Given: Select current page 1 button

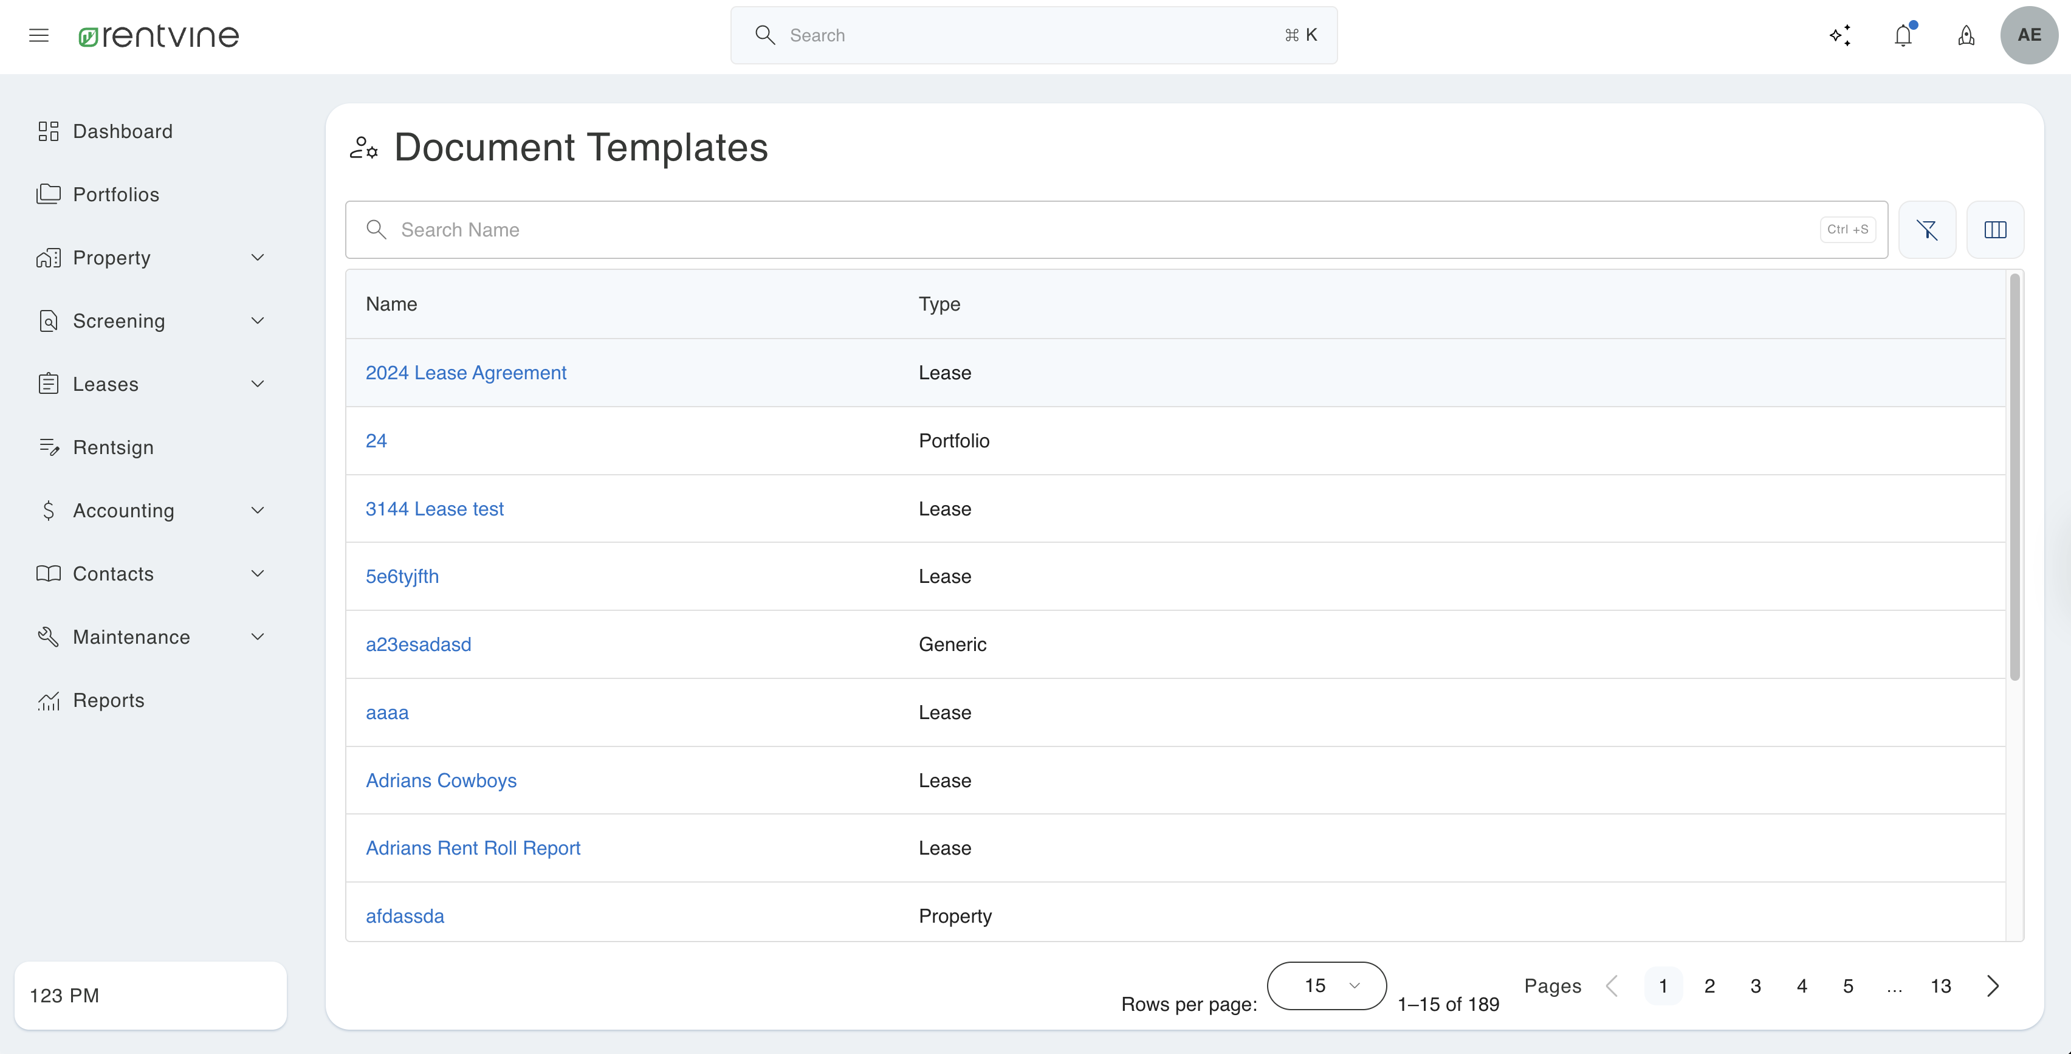Looking at the screenshot, I should click(1663, 987).
